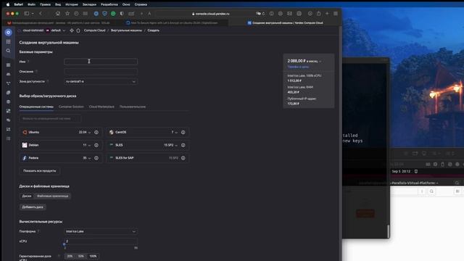This screenshot has height=261, width=464.
Task: Select the disks tab in storage section
Action: [27, 196]
